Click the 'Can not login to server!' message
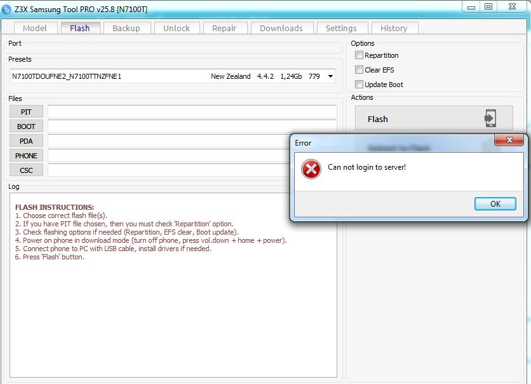The height and width of the screenshot is (384, 531). tap(366, 167)
